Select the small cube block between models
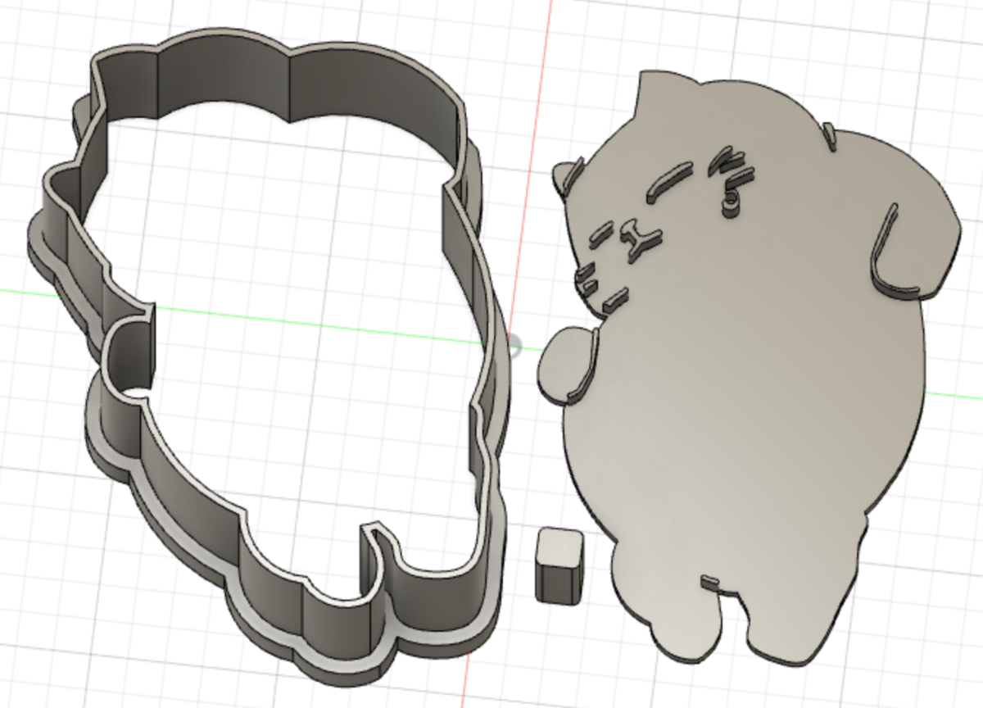The height and width of the screenshot is (708, 983). [559, 565]
